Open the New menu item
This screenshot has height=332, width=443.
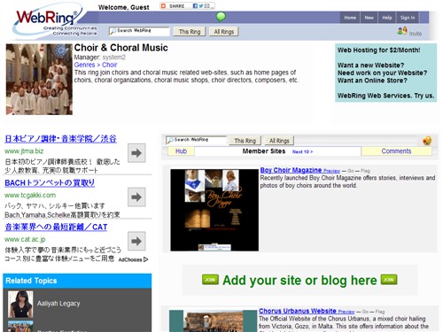(x=369, y=18)
